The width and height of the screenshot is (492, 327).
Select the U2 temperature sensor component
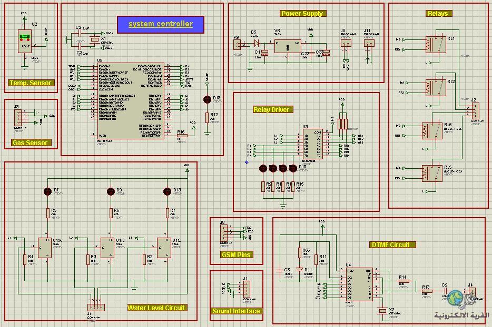pos(24,41)
